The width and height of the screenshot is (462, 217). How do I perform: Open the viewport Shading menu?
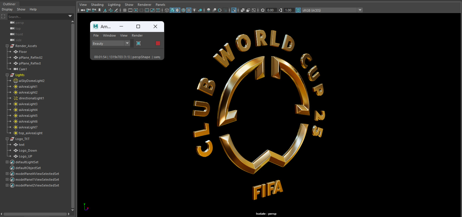click(x=97, y=5)
